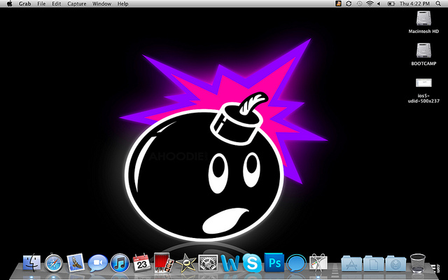This screenshot has width=448, height=280.
Task: Open the Time Machine menu bar icon
Action: (359, 3)
